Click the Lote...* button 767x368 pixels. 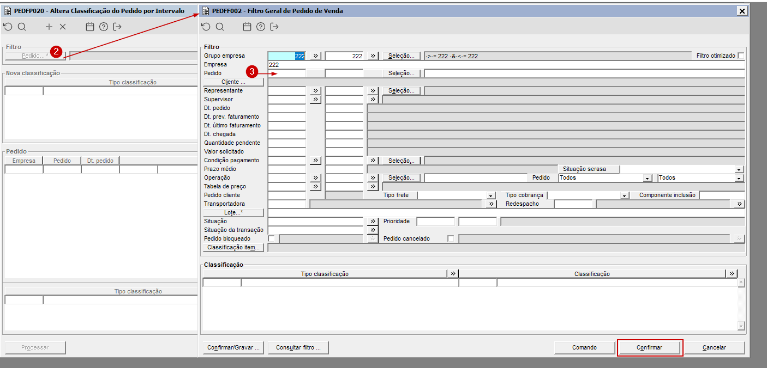233,212
